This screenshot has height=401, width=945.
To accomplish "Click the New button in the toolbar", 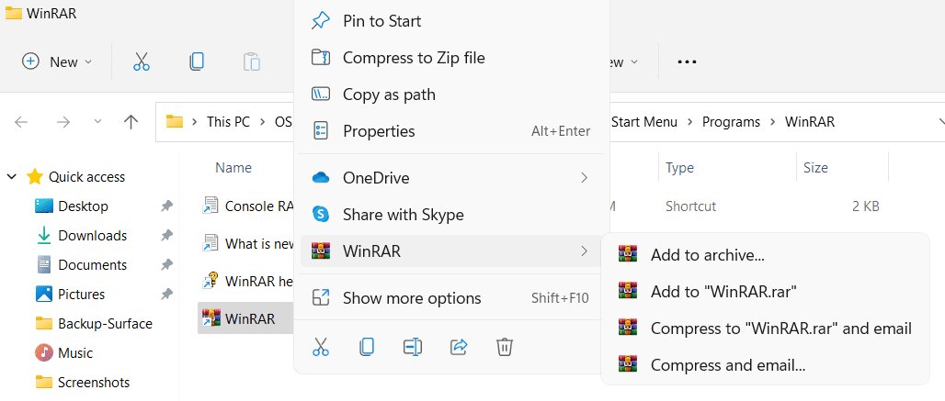I will coord(57,61).
